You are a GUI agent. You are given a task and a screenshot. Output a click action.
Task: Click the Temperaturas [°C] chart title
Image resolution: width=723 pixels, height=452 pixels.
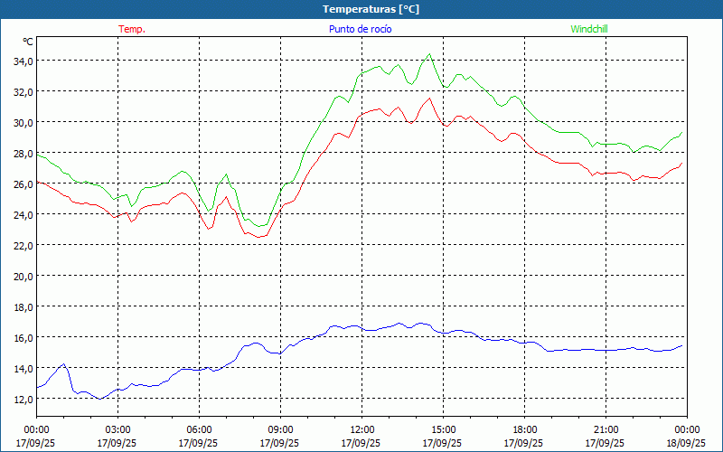(x=371, y=9)
